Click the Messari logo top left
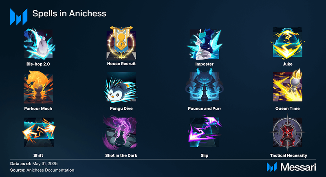 click(19, 17)
